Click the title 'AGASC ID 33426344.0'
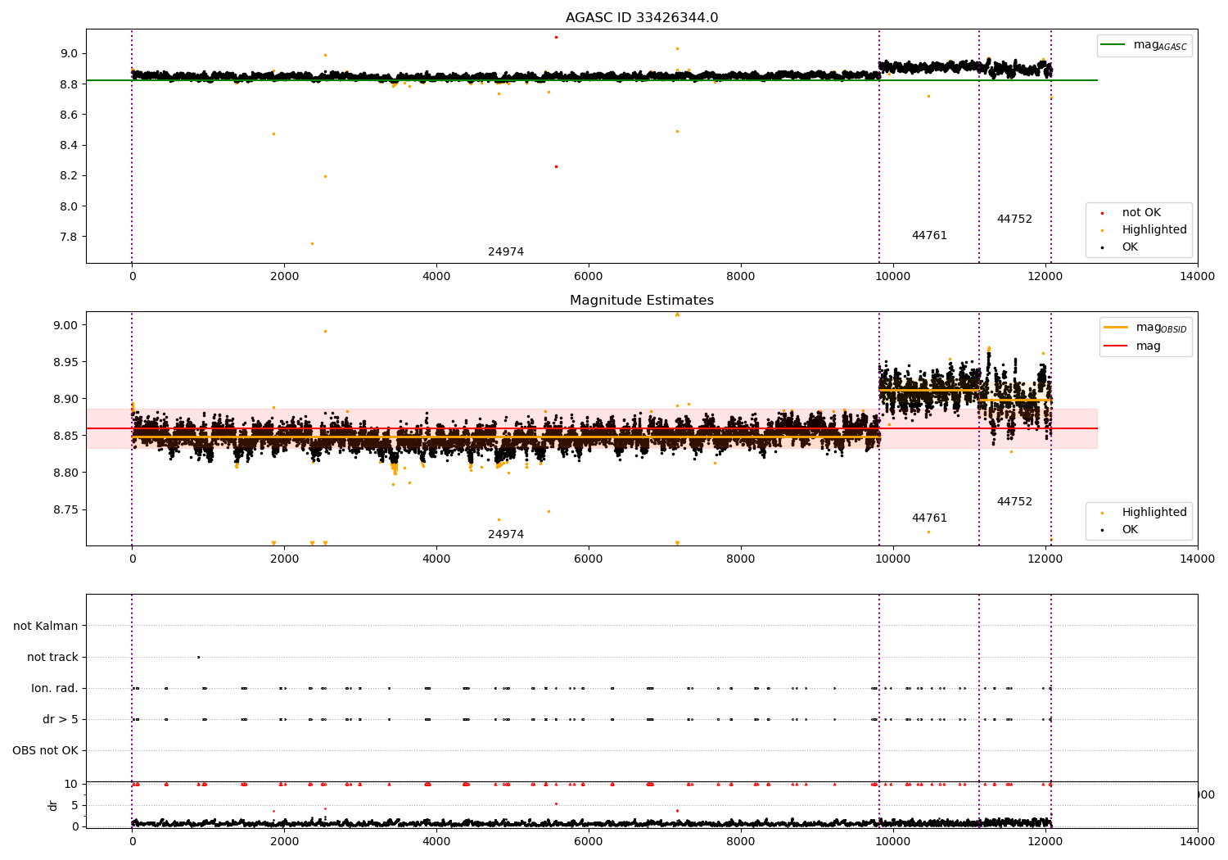The image size is (1228, 860). (x=642, y=18)
